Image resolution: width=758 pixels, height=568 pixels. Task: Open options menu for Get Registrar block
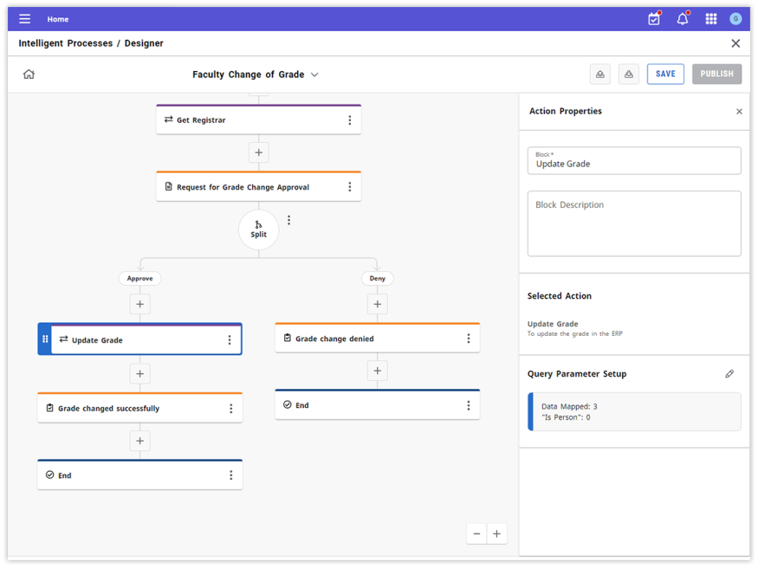(350, 120)
